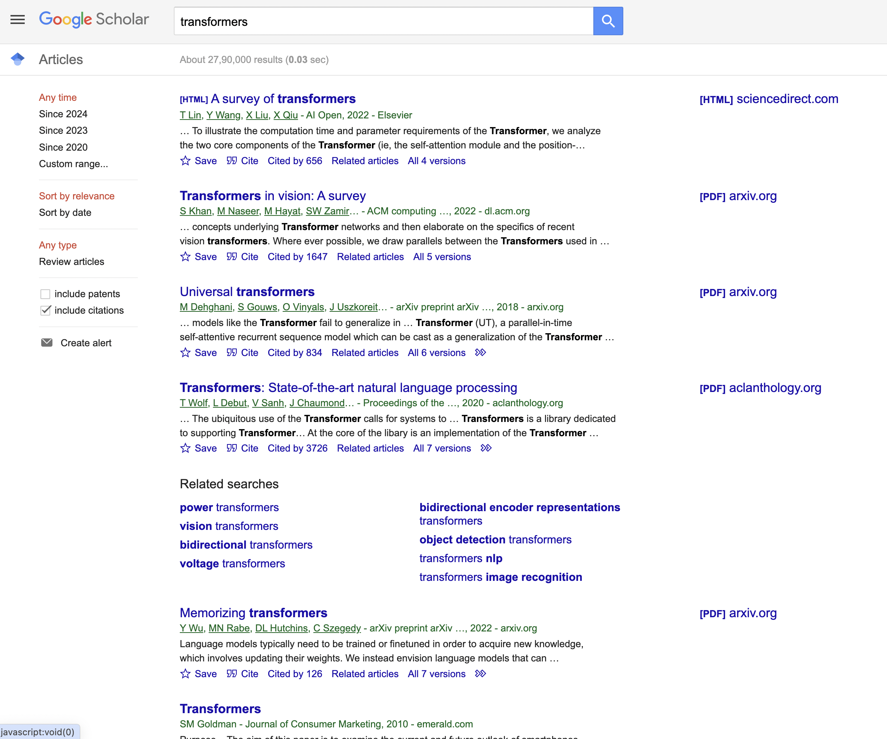Uncheck the include citations checkbox
Viewport: 887px width, 739px height.
coord(45,310)
